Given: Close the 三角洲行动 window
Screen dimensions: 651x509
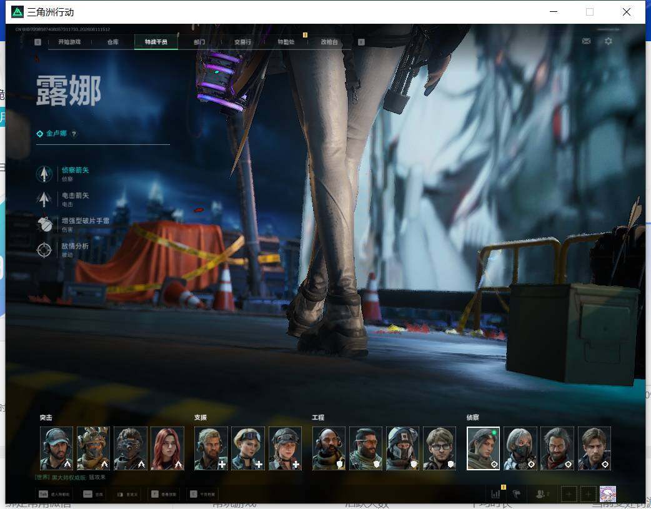Looking at the screenshot, I should tap(627, 12).
